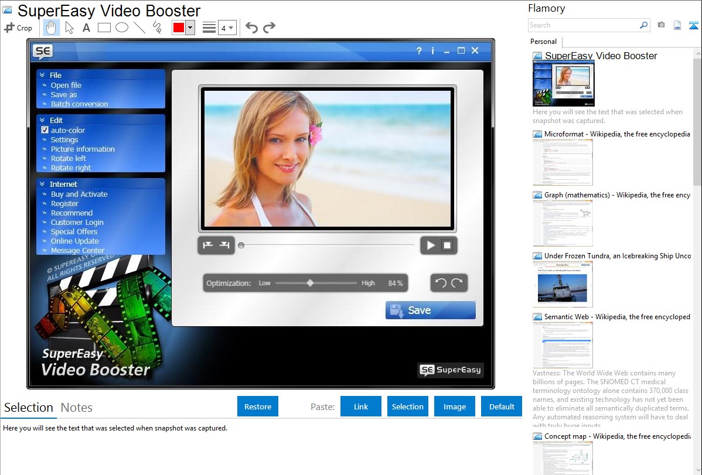Open SuperEasy Video Booster snapshot thumbnail
This screenshot has width=702, height=475.
pos(564,84)
